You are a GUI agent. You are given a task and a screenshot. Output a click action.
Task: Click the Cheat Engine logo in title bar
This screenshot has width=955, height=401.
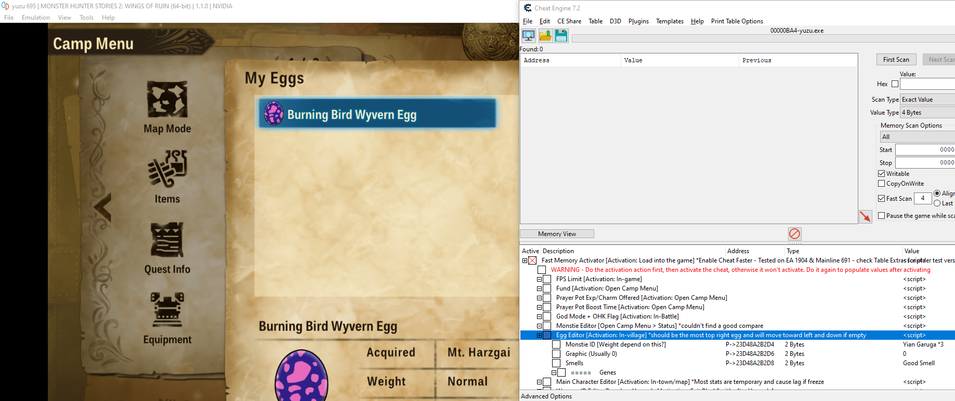[x=528, y=8]
